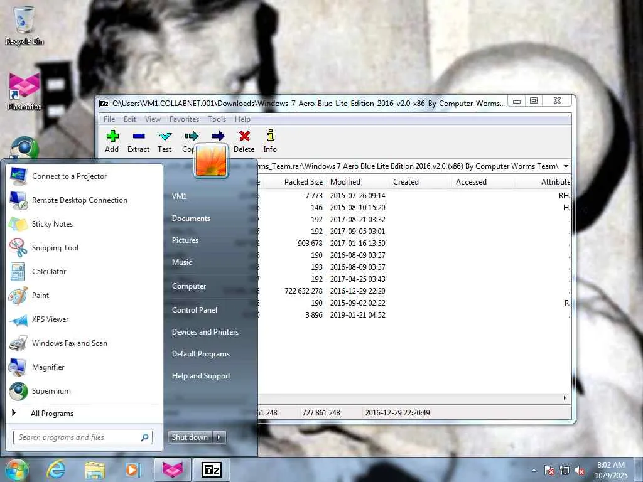Open Devices and Printers
The width and height of the screenshot is (643, 482).
coord(205,332)
